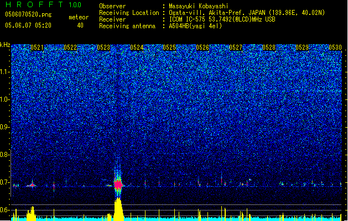This screenshot has width=348, height=221.
Task: Click the small red echo below 0521
Action: tap(33, 185)
